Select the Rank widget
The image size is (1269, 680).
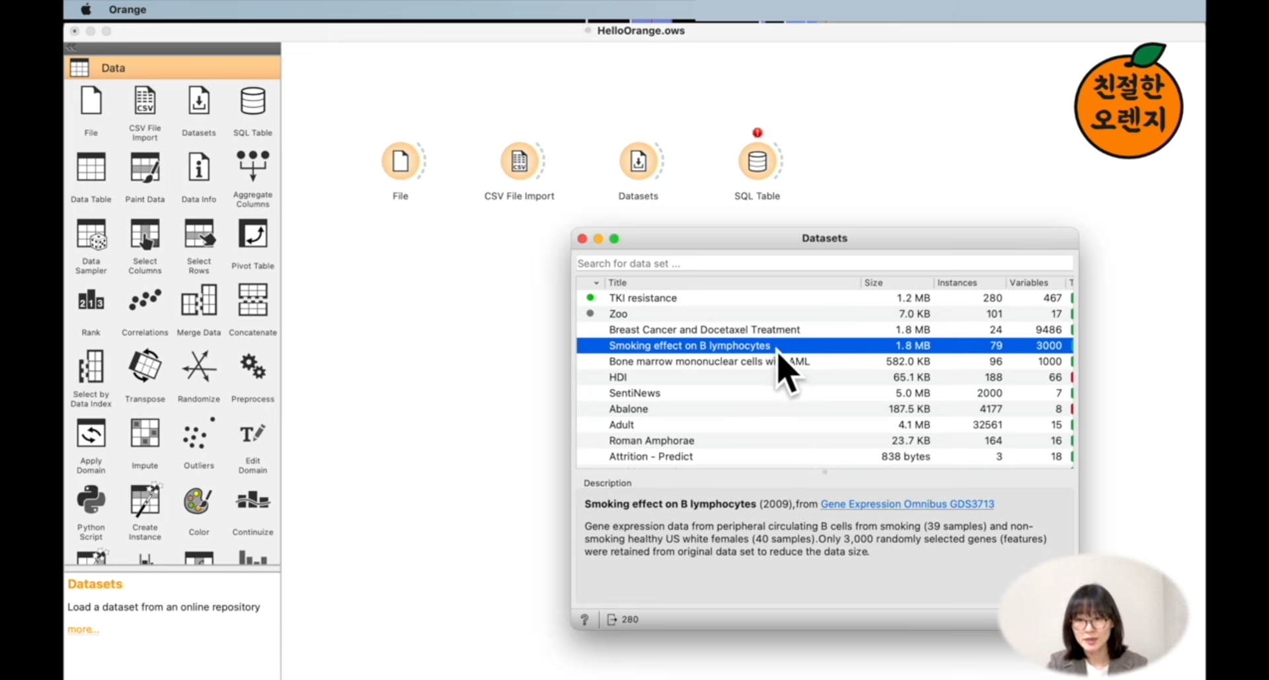click(x=91, y=311)
